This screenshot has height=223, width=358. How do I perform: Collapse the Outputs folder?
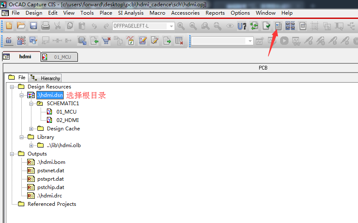tap(12, 154)
